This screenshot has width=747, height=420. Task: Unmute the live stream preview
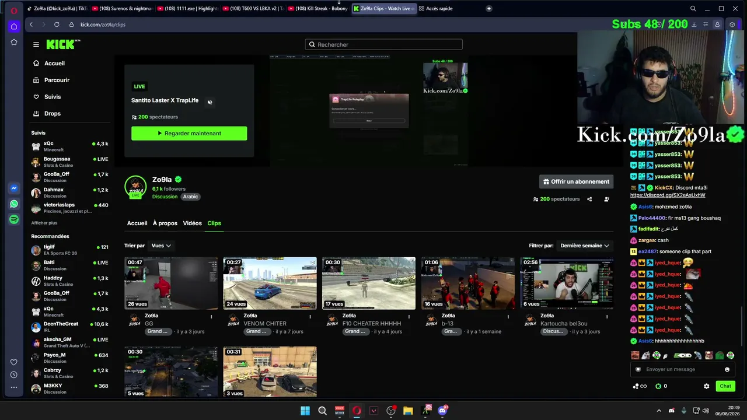210,102
